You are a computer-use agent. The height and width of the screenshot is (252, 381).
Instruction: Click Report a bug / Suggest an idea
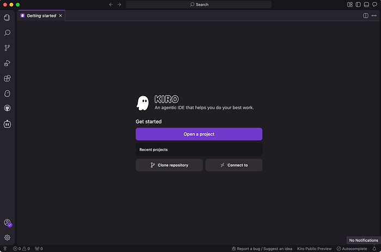pyautogui.click(x=262, y=249)
